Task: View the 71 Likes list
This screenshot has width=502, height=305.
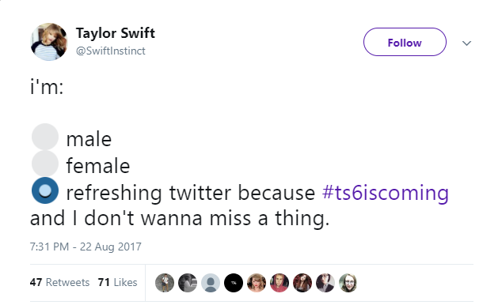Action: pyautogui.click(x=117, y=282)
